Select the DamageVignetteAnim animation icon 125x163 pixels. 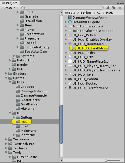click(70, 18)
